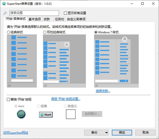Click the classic style menu preview thumbnail
Screen dimensions: 159x139
[x=22, y=61]
